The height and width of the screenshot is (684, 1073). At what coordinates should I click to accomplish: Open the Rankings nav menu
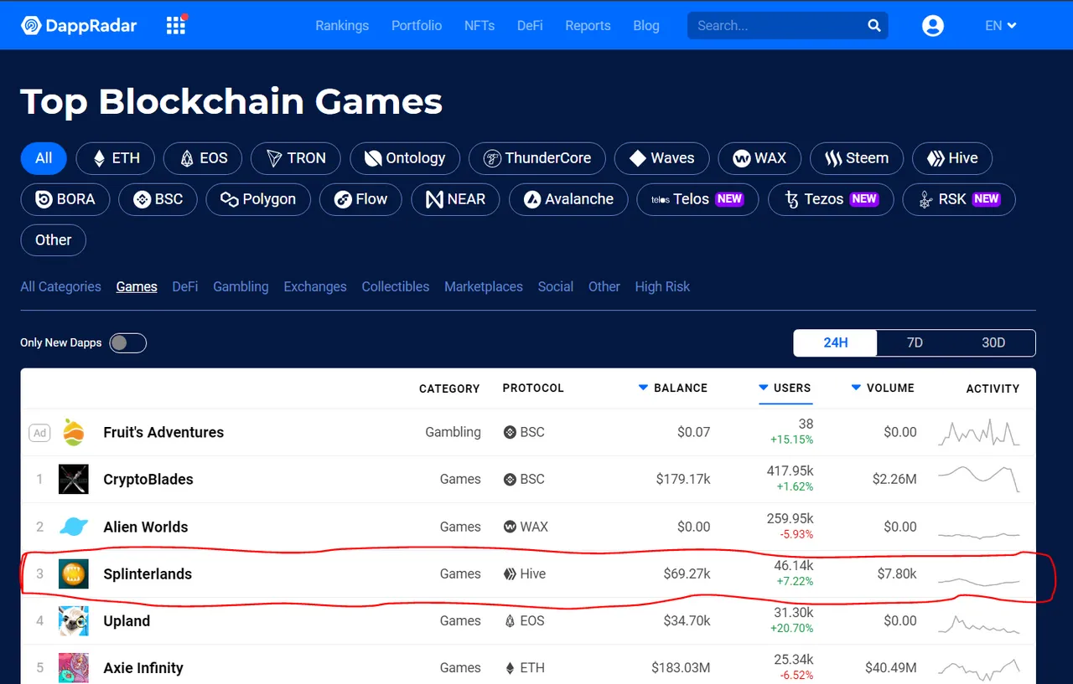coord(342,25)
